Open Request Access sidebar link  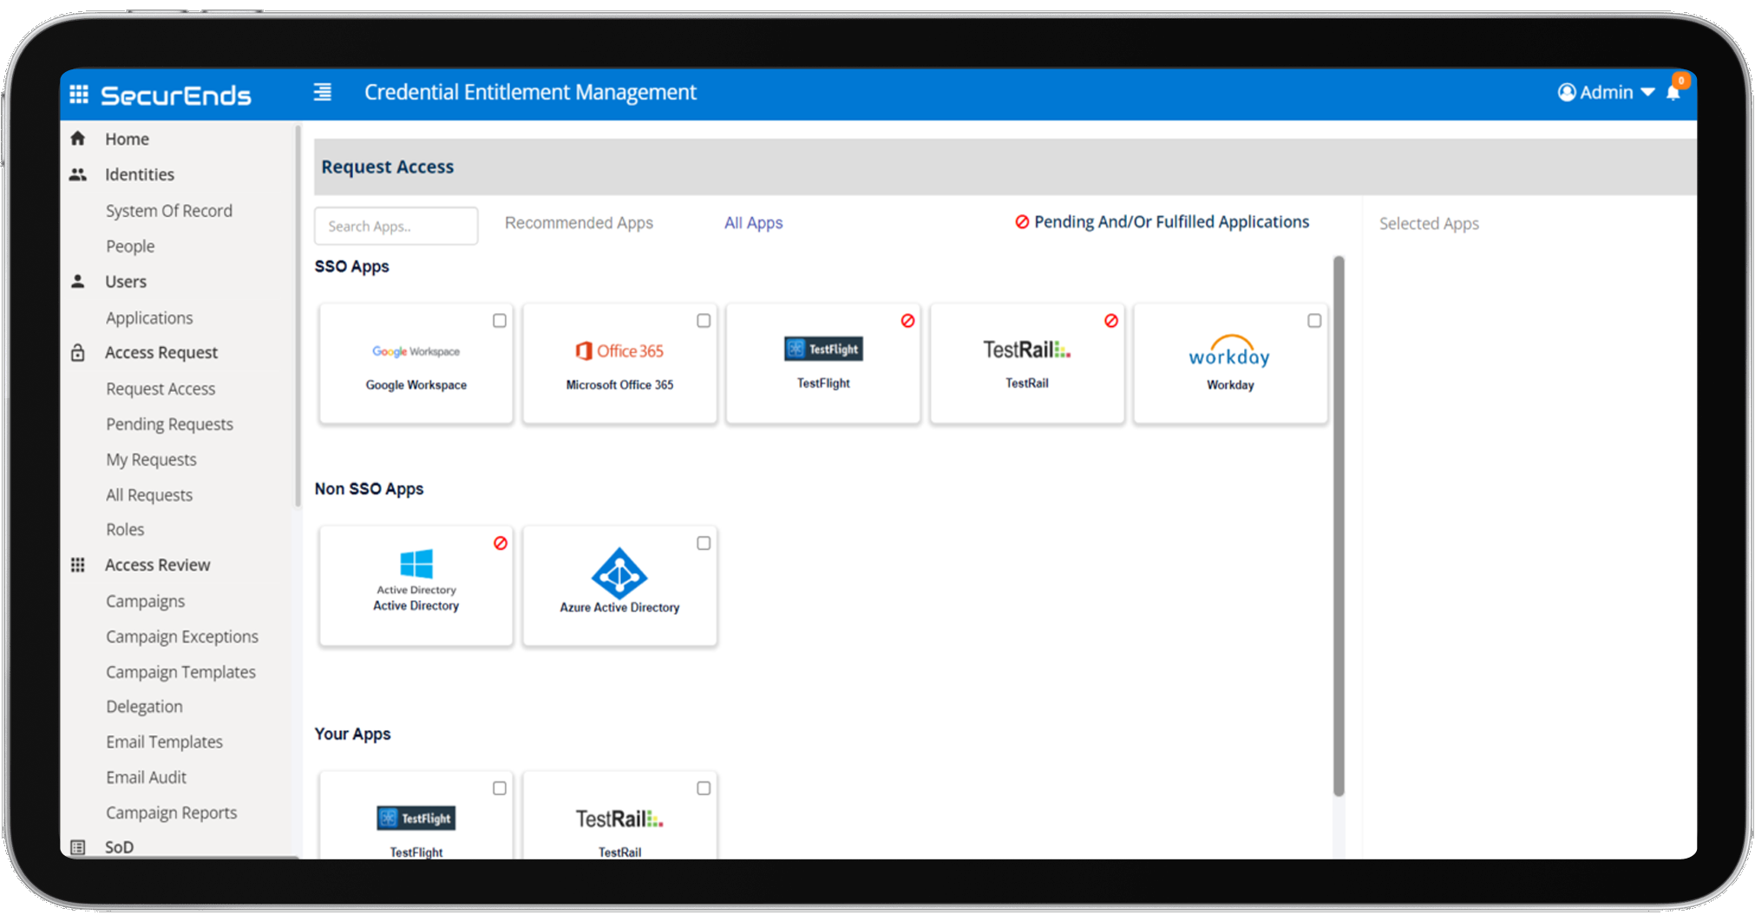[160, 389]
